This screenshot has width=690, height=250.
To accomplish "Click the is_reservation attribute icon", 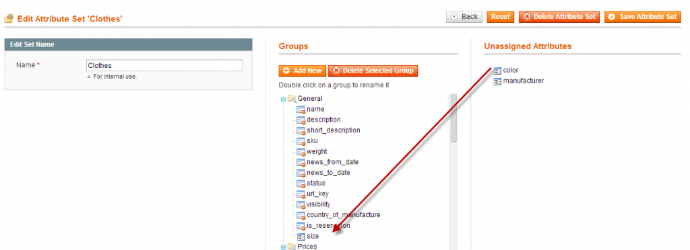I will coord(301,226).
